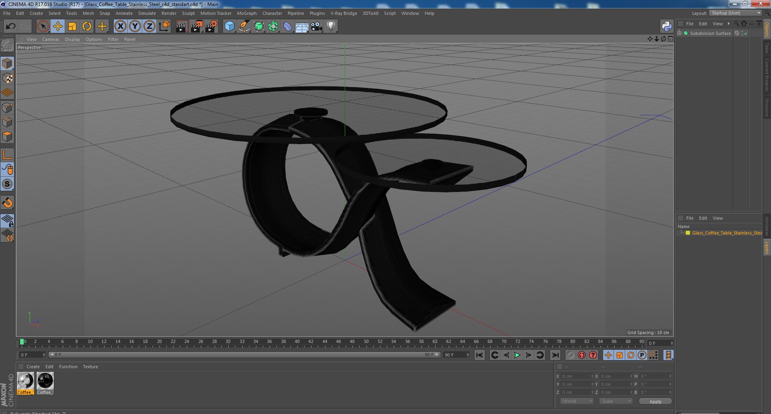This screenshot has height=414, width=771.
Task: Toggle Locked Workplane icon
Action: 7,220
